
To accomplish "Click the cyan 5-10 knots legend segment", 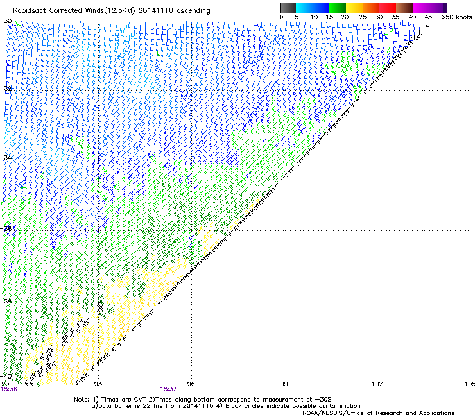I will coord(304,8).
